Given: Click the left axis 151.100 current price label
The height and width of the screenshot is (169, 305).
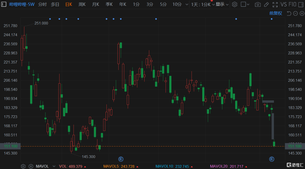Looking at the screenshot, I should pos(10,146).
